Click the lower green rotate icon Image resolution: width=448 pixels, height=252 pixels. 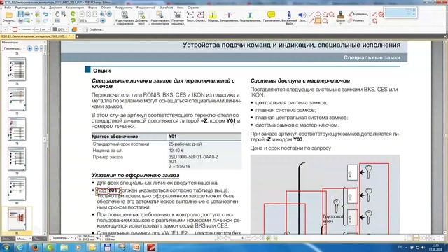(73, 20)
